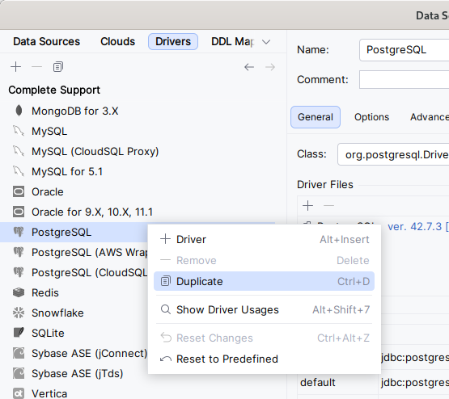
Task: Open the Options tab
Action: coord(371,117)
